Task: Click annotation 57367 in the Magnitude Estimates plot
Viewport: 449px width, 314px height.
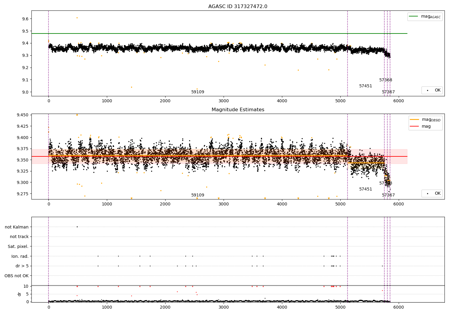Action: pyautogui.click(x=389, y=195)
